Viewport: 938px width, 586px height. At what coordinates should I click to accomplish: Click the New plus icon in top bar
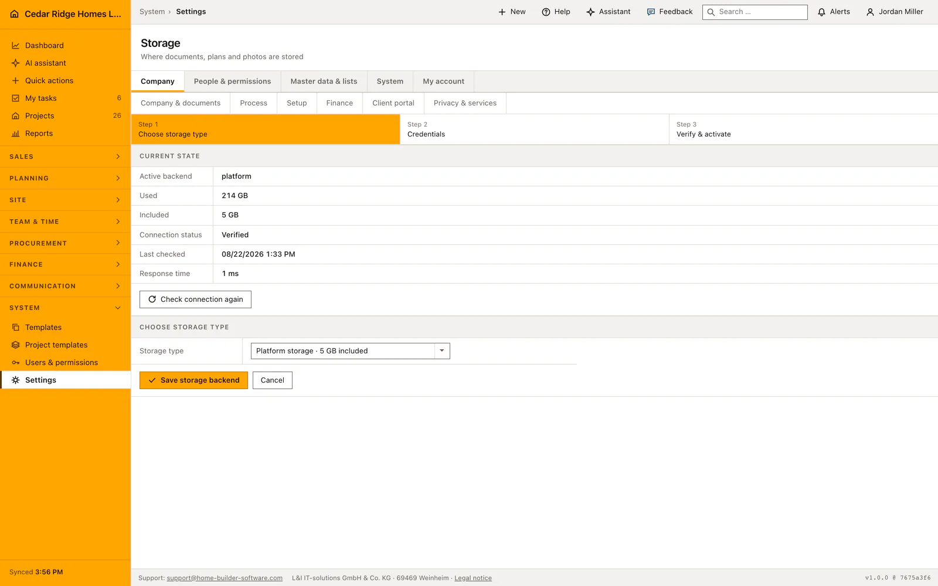[502, 12]
